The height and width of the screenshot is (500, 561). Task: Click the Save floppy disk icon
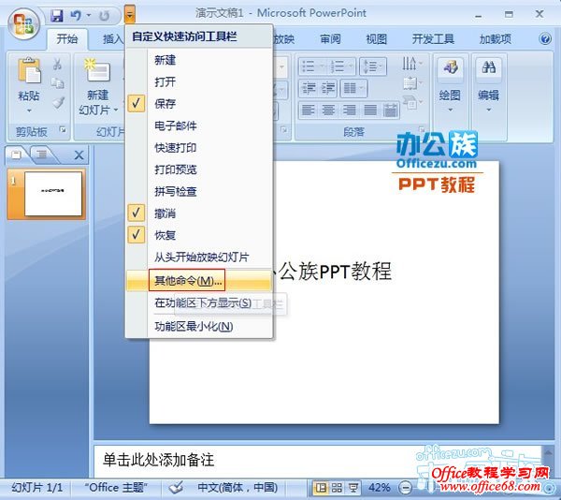(56, 15)
